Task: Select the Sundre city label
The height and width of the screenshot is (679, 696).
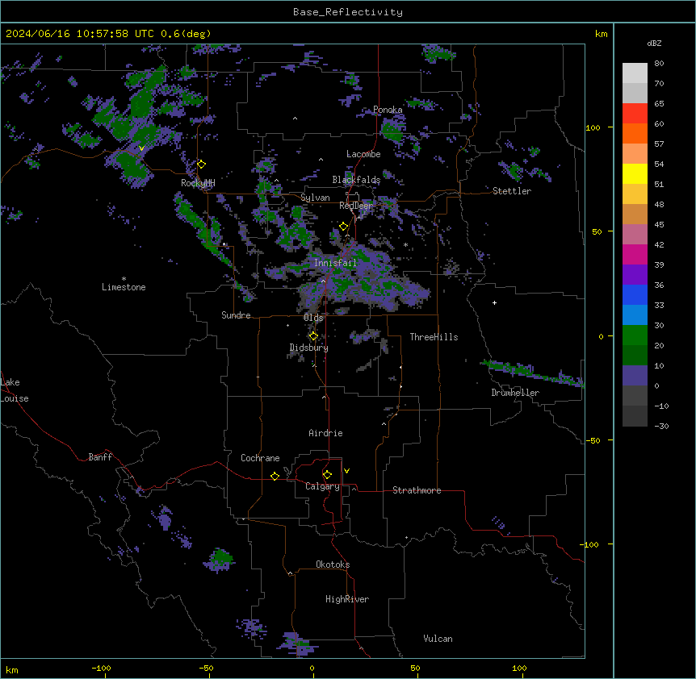Action: (236, 315)
